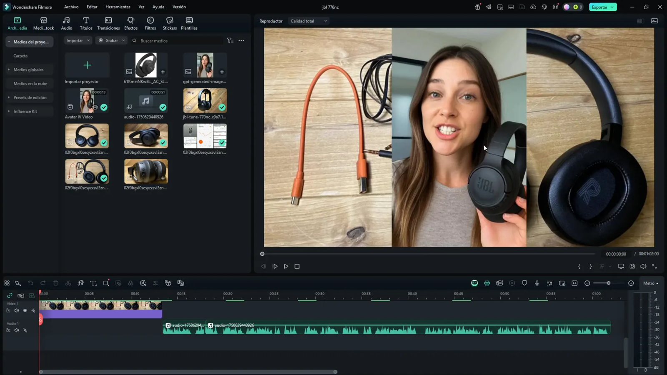Select the Split tool (scissors) in timeline toolbar

pos(68,283)
